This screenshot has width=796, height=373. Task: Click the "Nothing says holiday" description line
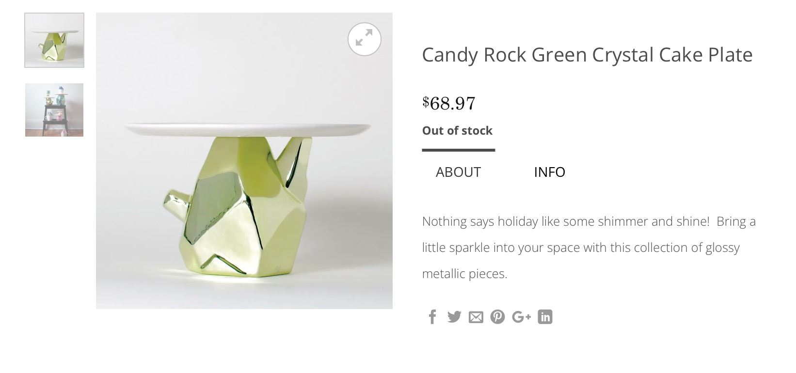click(589, 221)
